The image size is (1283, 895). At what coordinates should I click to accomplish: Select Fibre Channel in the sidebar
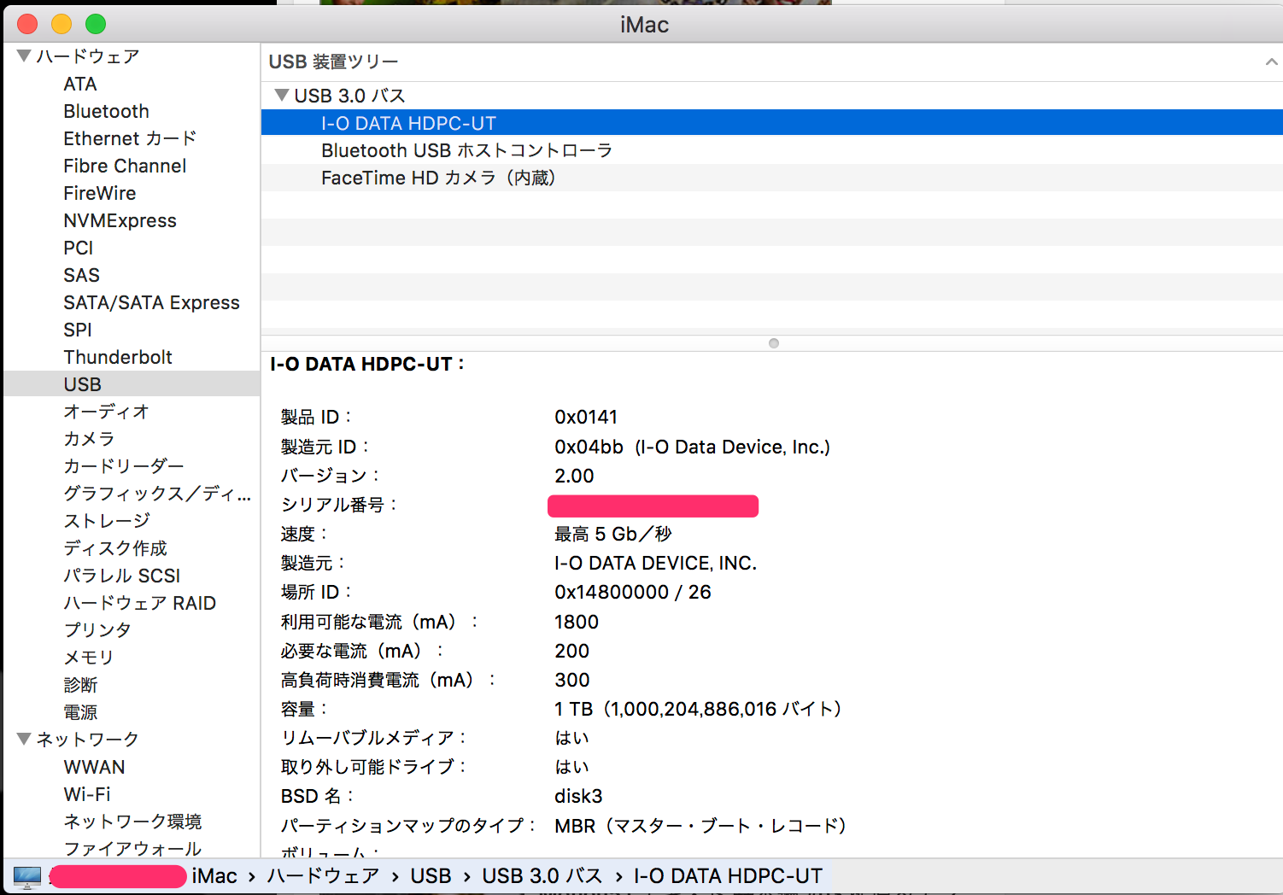coord(125,166)
